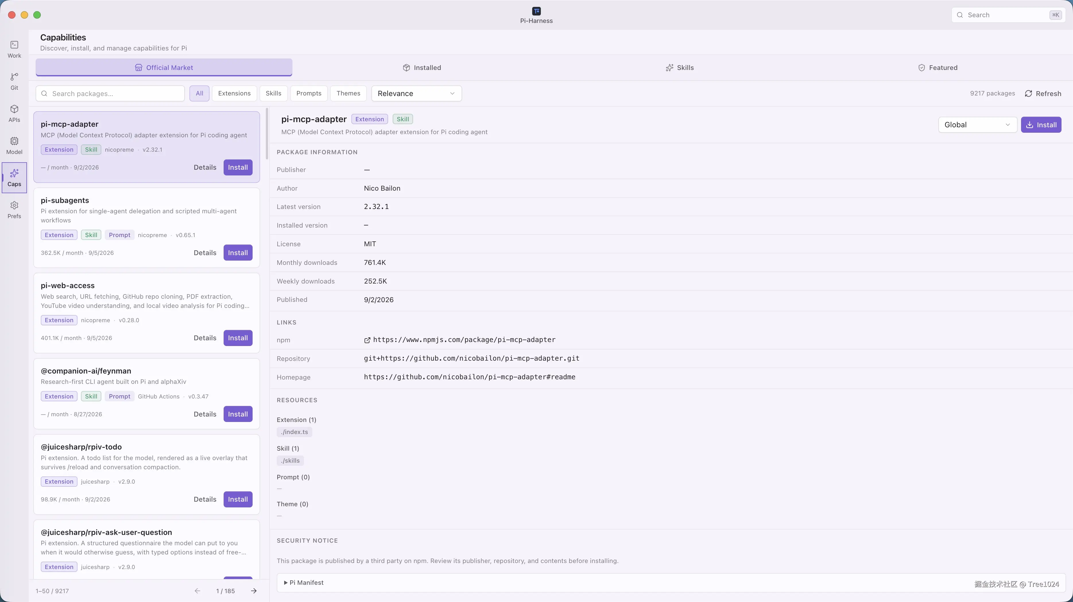Open the Work section in sidebar
This screenshot has height=602, width=1073.
(x=14, y=49)
